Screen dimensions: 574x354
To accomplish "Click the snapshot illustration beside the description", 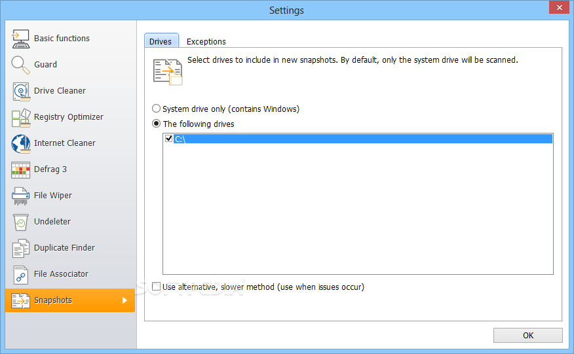I will tap(168, 72).
